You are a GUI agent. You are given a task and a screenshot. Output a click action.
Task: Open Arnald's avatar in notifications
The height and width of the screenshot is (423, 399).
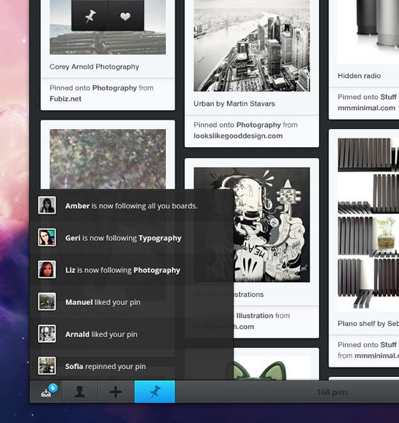(x=47, y=334)
